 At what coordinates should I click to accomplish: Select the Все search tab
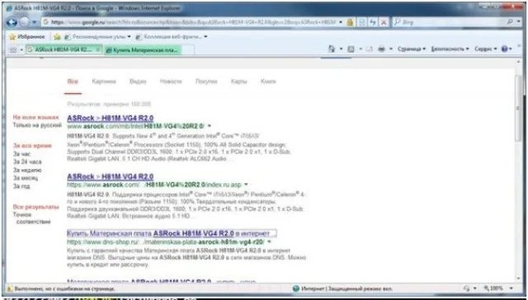click(73, 82)
